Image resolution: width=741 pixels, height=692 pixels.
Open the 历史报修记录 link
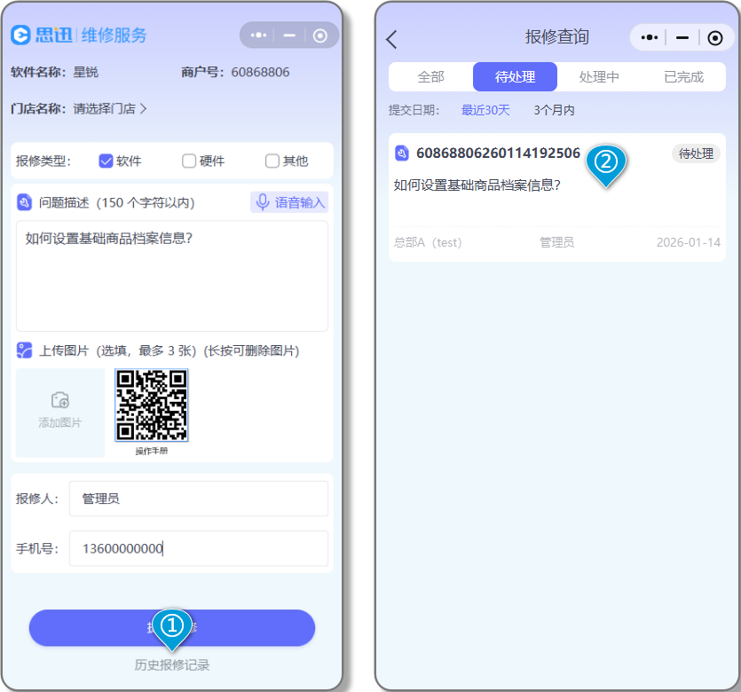[x=172, y=664]
